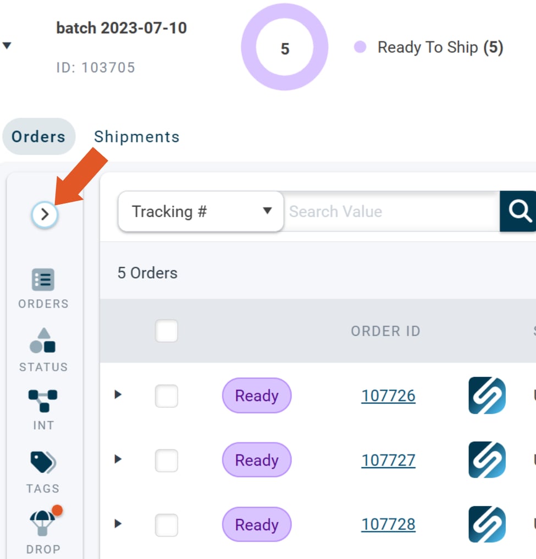Open the Drop shipping icon with notification badge
Screen dimensions: 536x559
click(x=43, y=527)
